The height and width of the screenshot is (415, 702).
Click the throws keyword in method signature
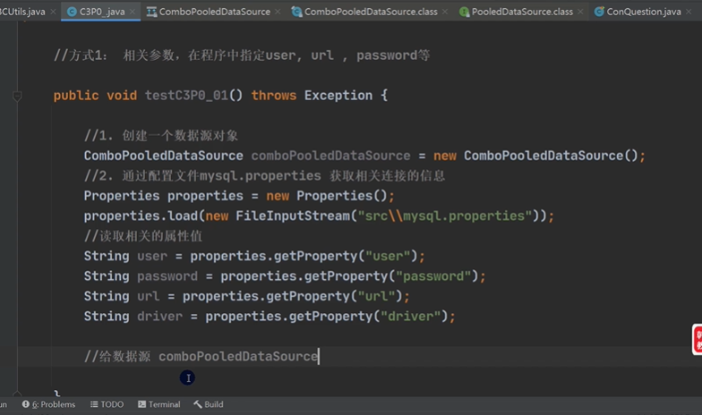point(274,95)
